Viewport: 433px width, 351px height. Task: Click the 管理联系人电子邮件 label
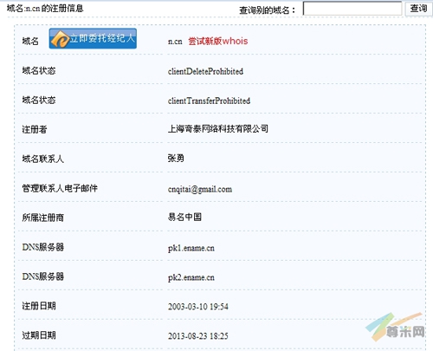coord(60,188)
